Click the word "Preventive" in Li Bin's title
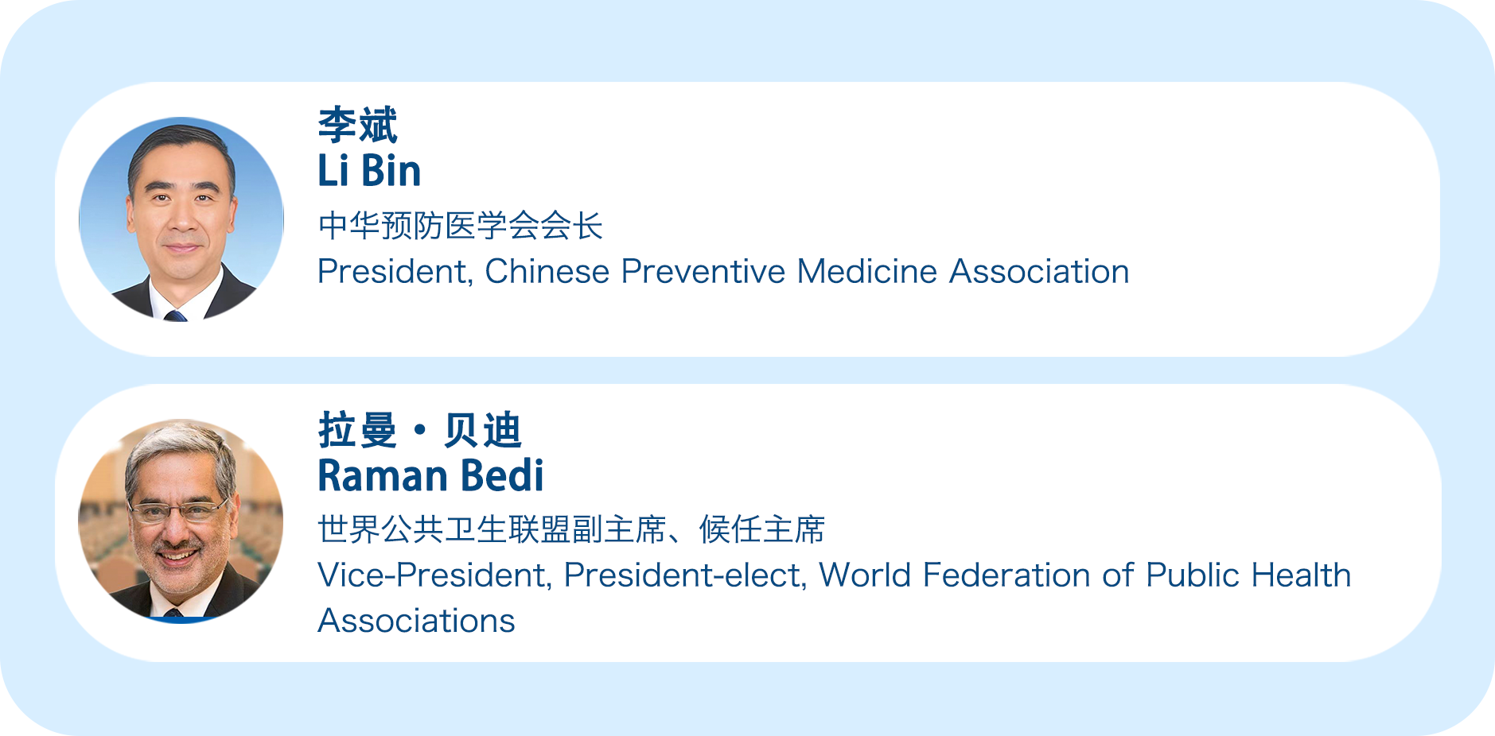 coord(703,272)
